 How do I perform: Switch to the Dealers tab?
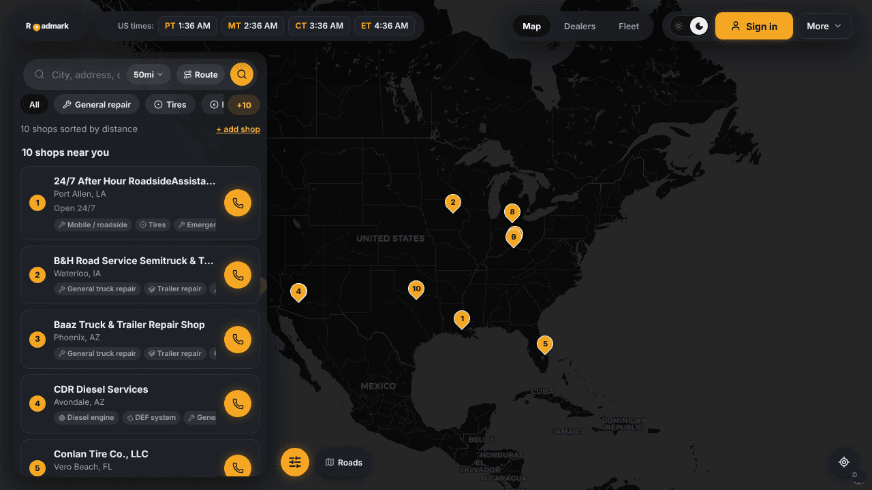580,27
